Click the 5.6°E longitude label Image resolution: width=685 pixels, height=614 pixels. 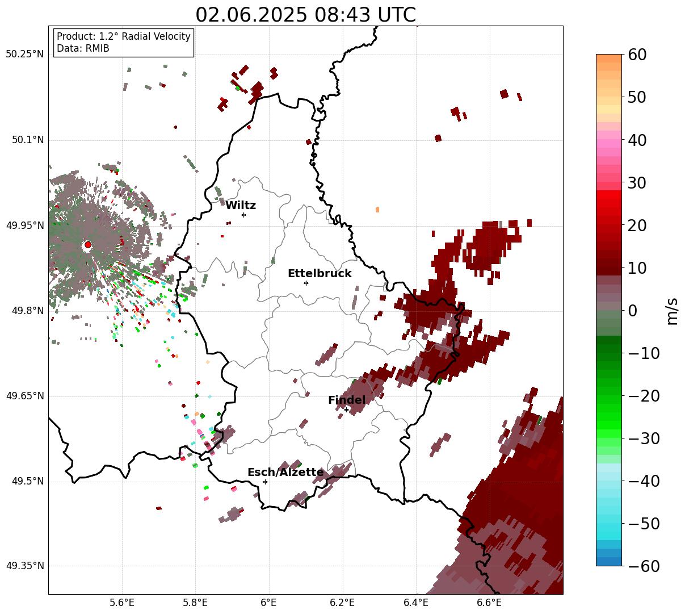click(122, 603)
